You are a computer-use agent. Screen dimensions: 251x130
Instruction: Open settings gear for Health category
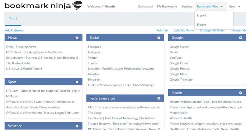pyautogui.click(x=241, y=93)
